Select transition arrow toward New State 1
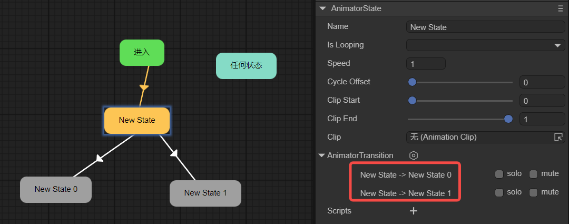Screen dimensions: 569x224 (x=174, y=153)
